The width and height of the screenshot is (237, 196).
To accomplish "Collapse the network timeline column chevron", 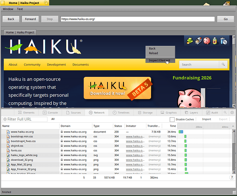I will tap(233, 126).
